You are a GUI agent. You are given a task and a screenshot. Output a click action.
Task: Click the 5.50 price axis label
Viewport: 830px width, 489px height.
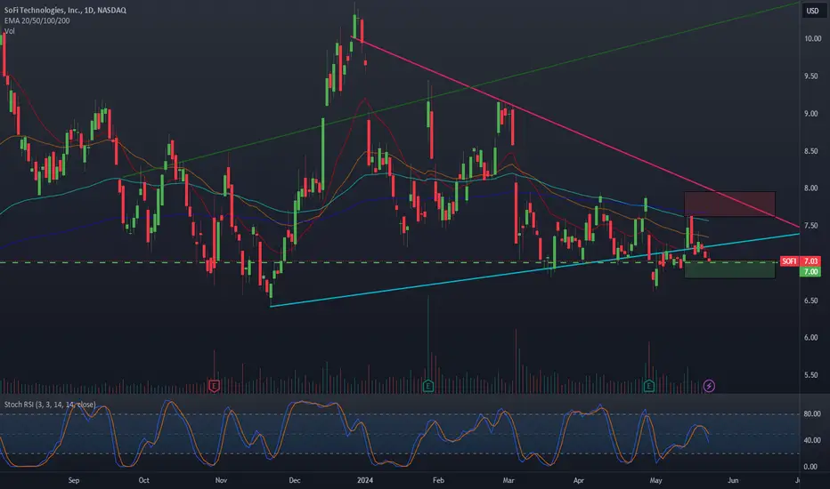(x=811, y=375)
